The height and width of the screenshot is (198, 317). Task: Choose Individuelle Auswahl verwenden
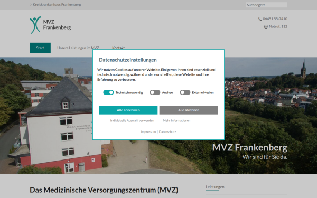point(132,120)
